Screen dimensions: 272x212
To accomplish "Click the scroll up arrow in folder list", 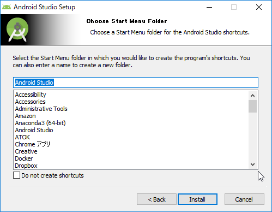I will pos(252,96).
